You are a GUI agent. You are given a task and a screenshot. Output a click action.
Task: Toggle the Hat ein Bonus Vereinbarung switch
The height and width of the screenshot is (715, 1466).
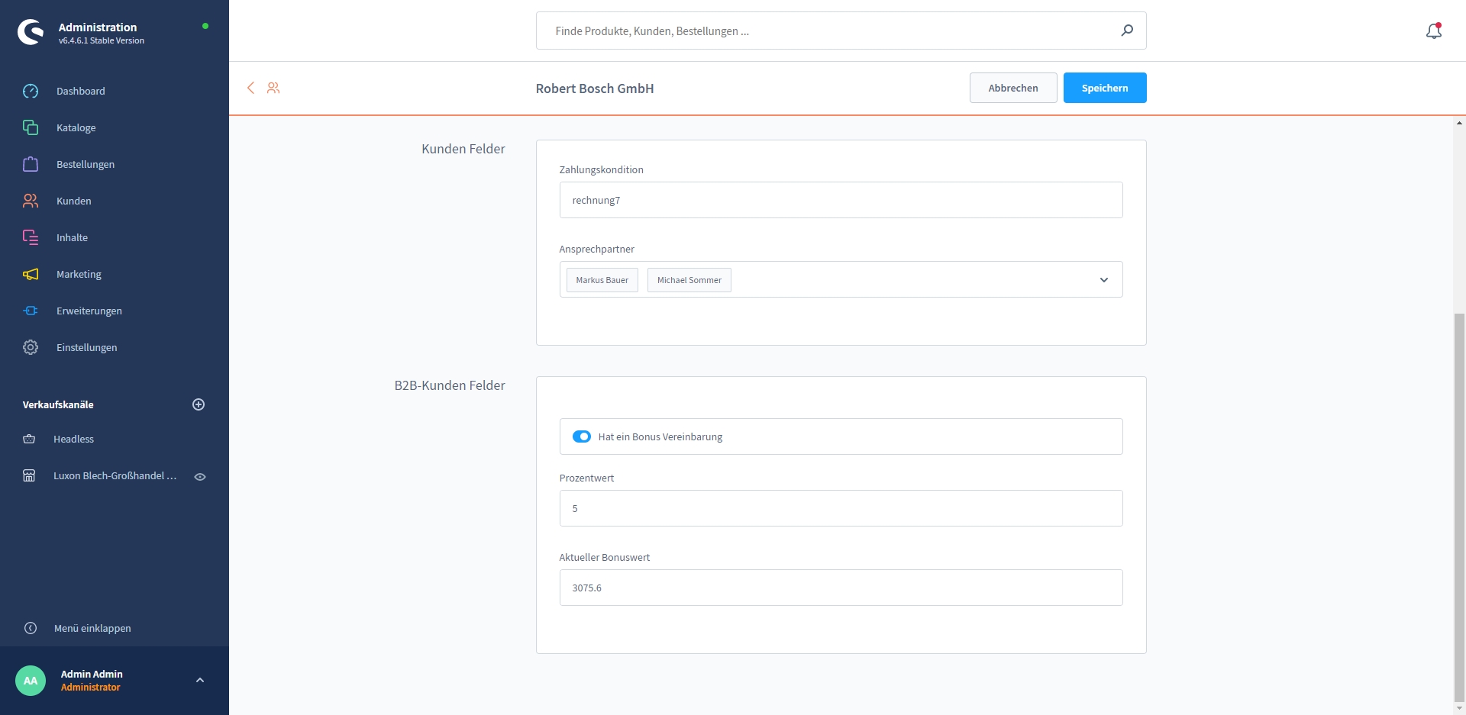(x=581, y=436)
